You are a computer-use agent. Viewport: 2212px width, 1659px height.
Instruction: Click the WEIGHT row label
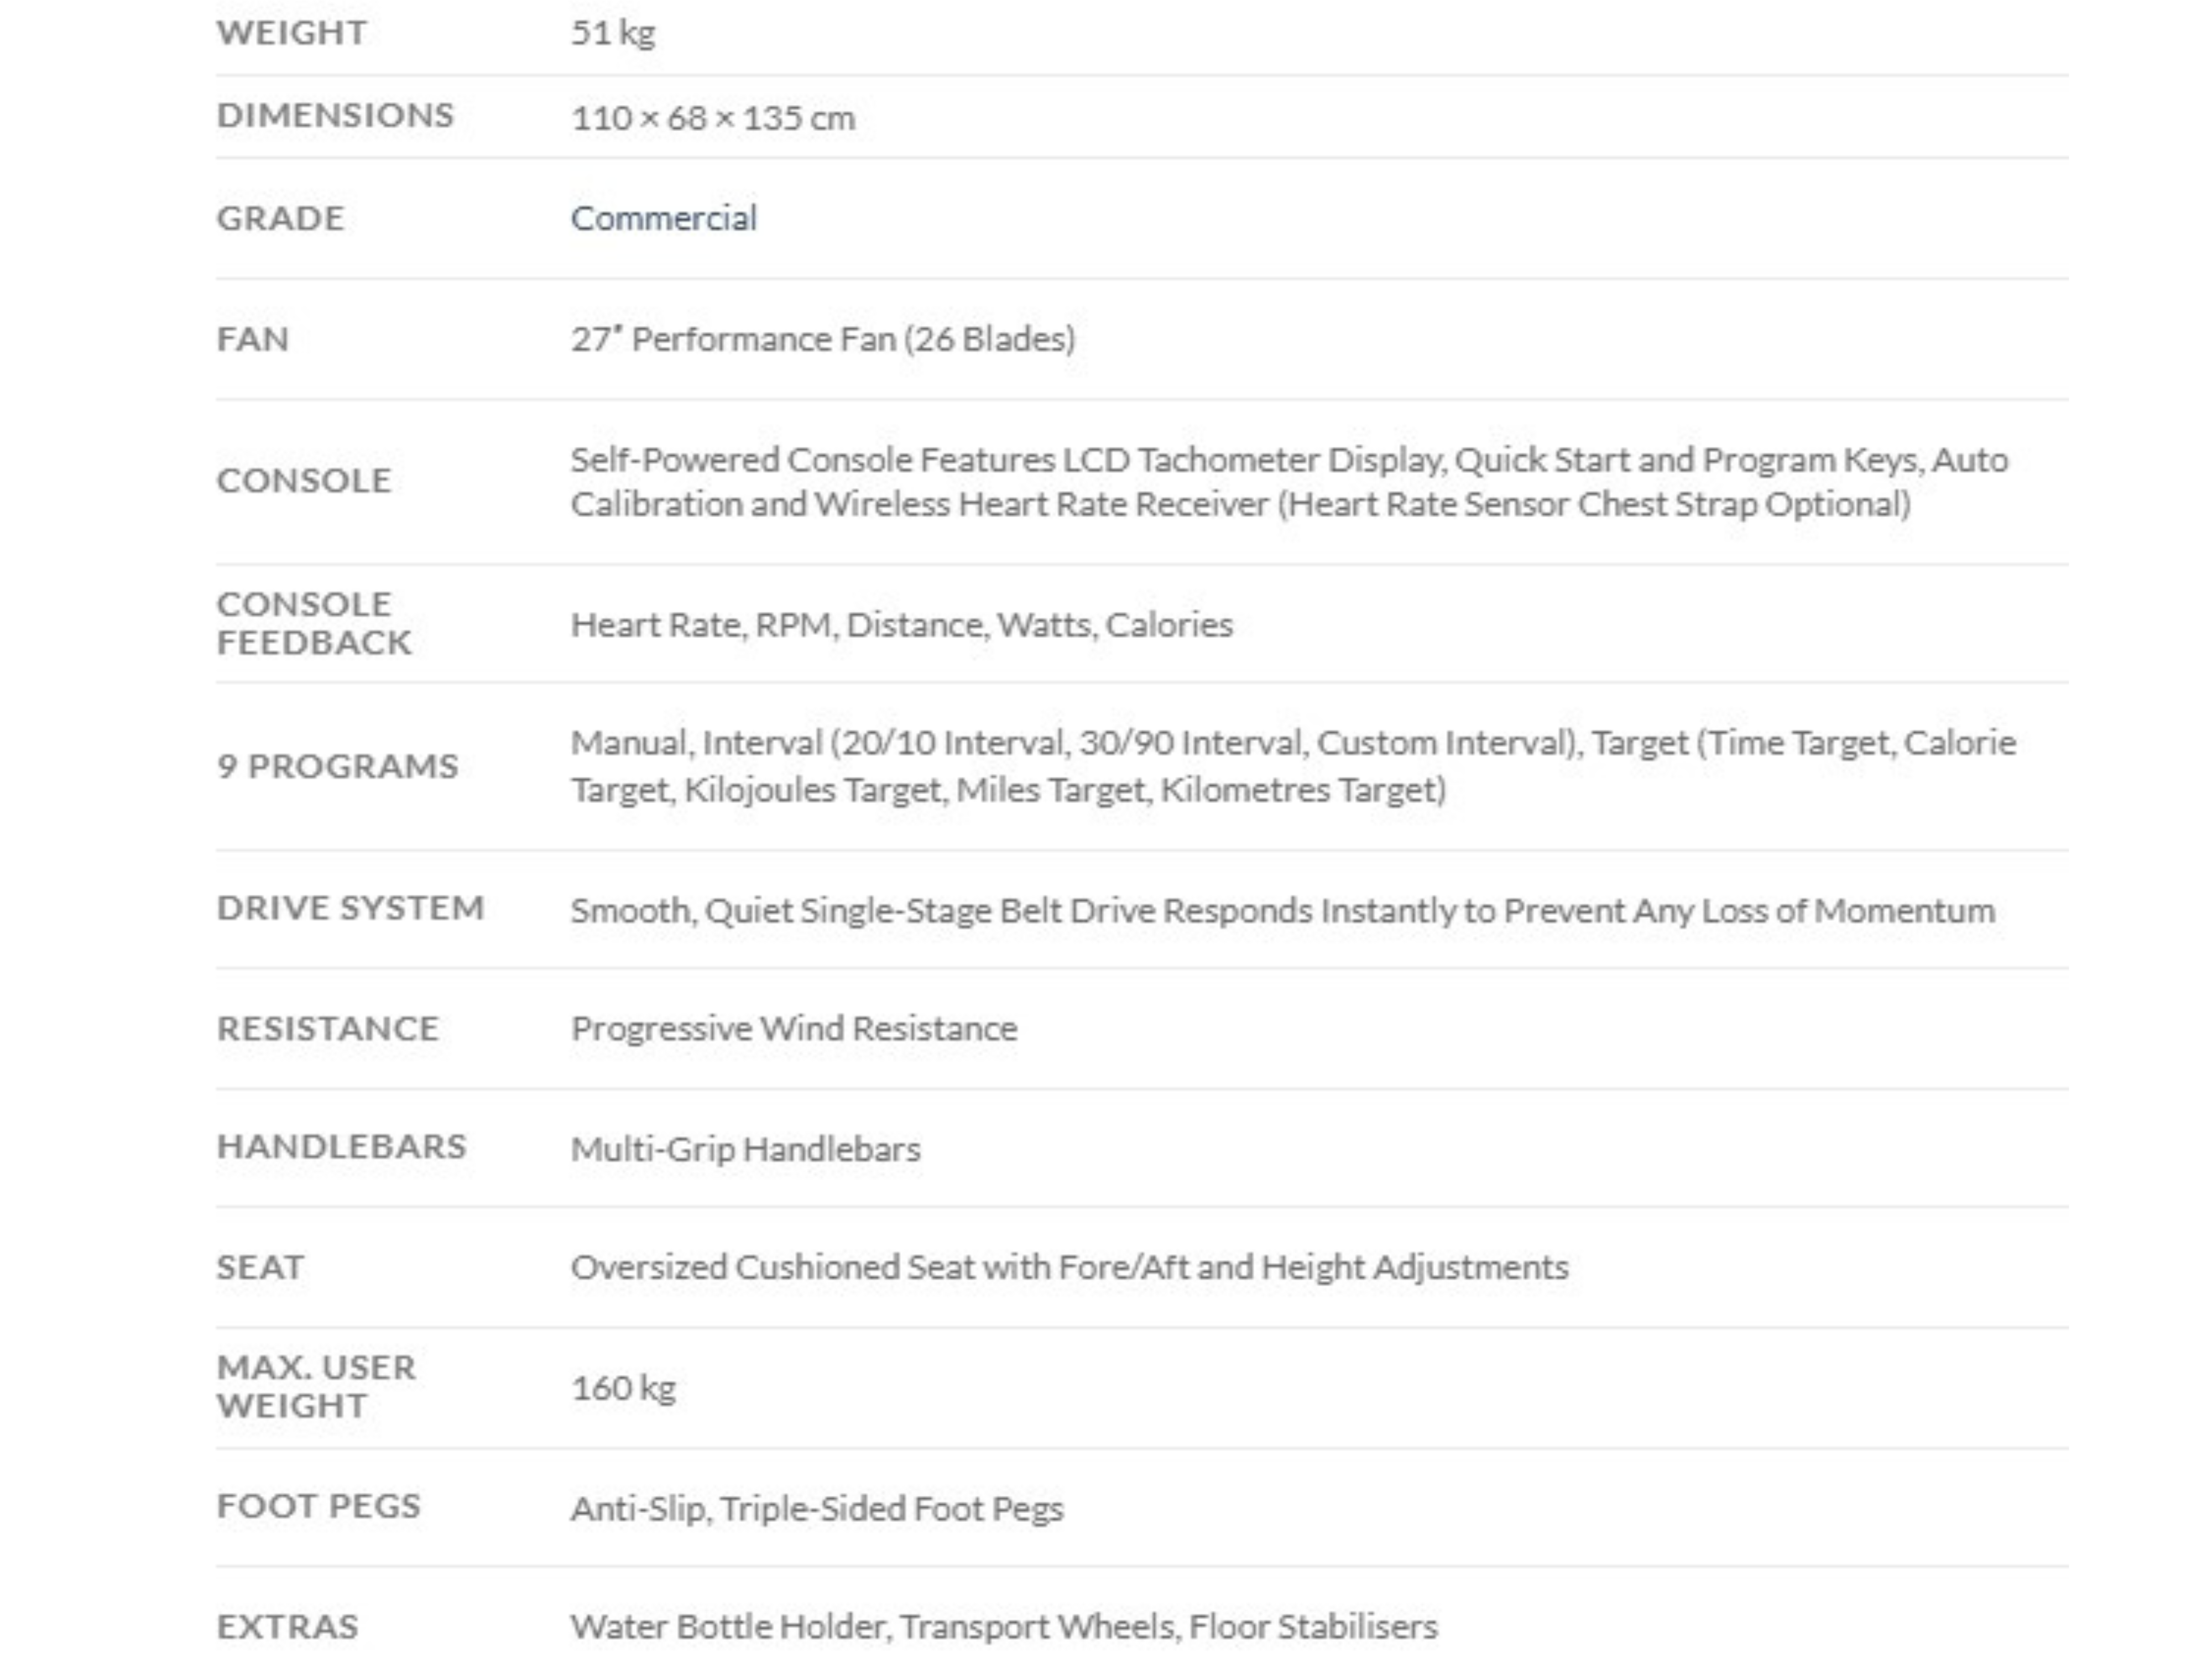[x=292, y=32]
